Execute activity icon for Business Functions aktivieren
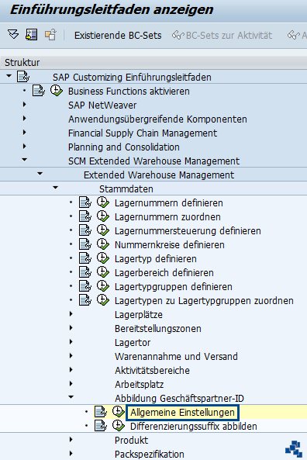Screen dimensions: 307x460 [x=57, y=91]
